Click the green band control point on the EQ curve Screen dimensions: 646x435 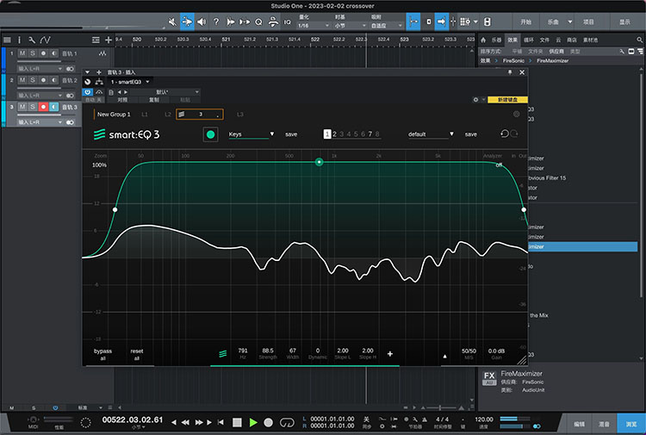319,162
